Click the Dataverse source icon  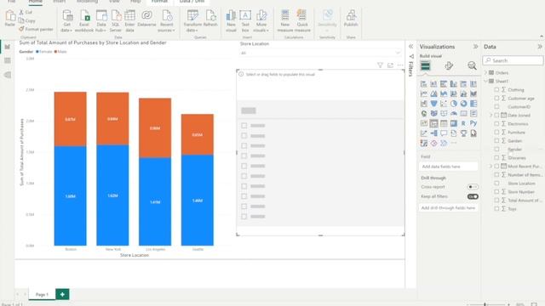[x=146, y=18]
